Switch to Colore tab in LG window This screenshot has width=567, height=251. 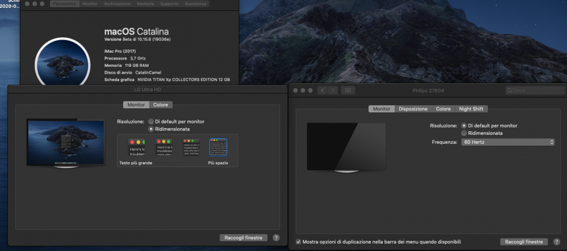tap(160, 105)
